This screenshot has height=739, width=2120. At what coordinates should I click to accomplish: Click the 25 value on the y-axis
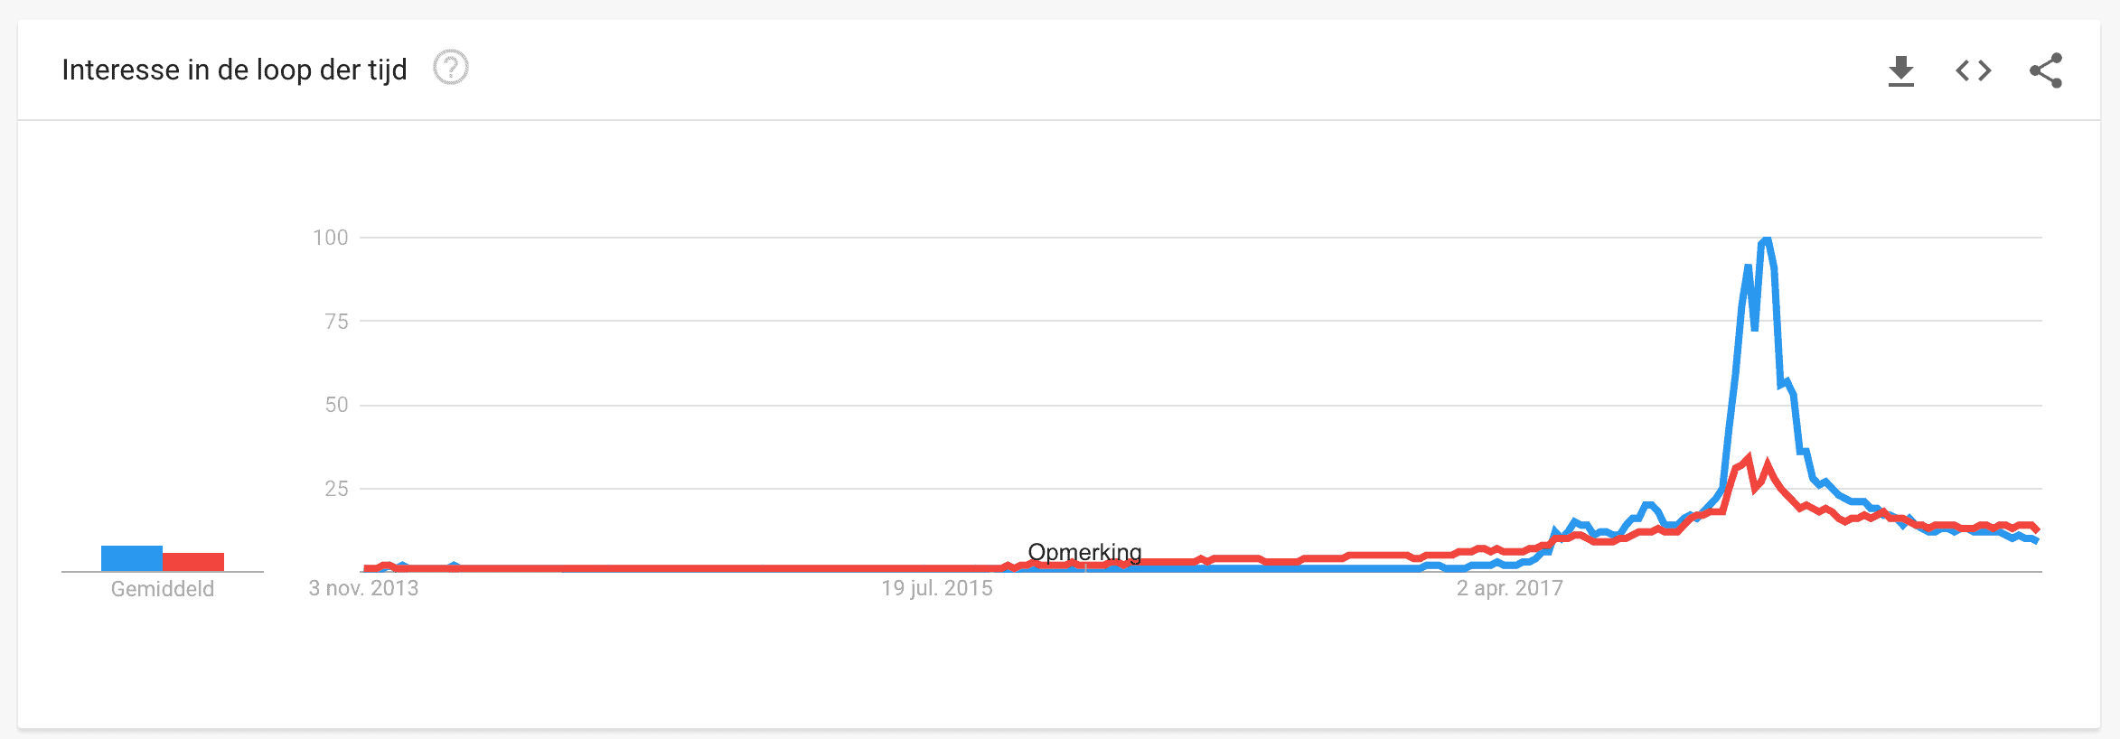click(x=336, y=489)
